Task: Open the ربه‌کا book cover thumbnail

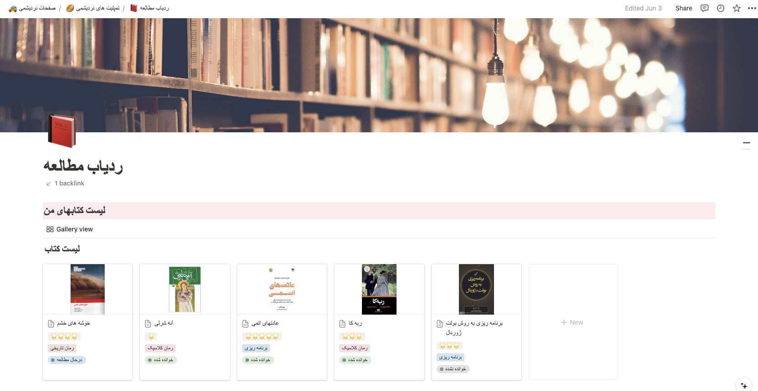Action: [379, 289]
